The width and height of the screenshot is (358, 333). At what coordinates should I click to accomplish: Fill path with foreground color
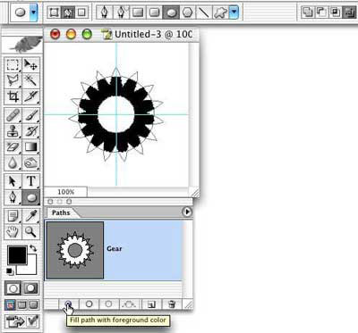(68, 304)
